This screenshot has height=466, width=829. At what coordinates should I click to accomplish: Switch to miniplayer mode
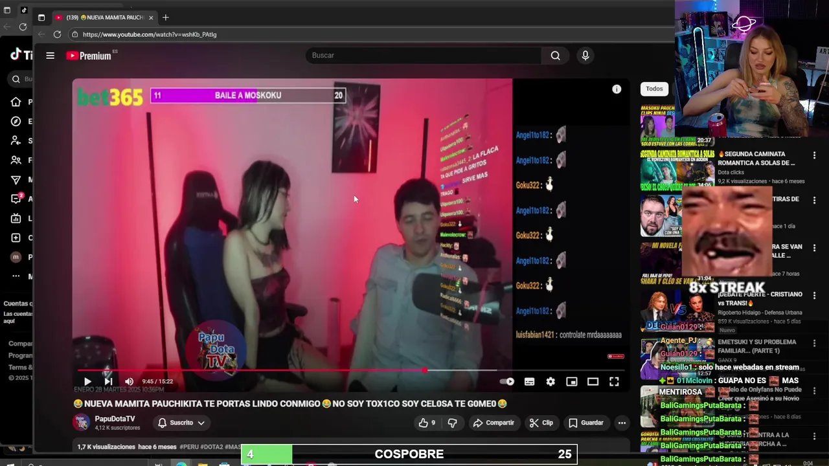tap(572, 382)
